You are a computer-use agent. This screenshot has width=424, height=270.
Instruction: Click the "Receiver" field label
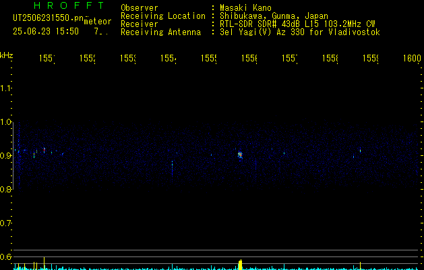(x=140, y=24)
